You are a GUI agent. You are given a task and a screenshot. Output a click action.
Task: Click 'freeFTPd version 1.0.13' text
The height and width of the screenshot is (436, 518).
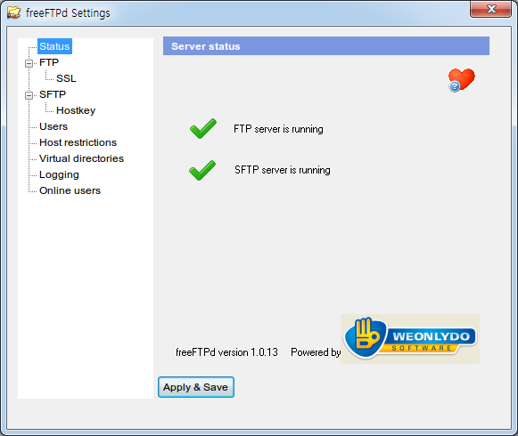[226, 352]
